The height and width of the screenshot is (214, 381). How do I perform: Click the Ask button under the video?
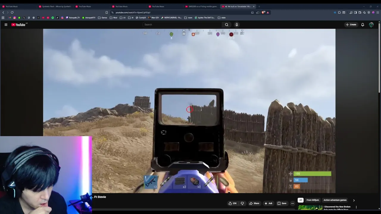pos(268,203)
